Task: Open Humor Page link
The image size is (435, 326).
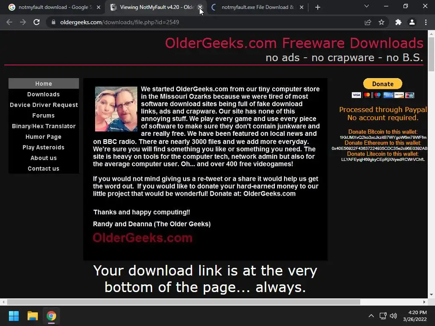Action: point(44,137)
